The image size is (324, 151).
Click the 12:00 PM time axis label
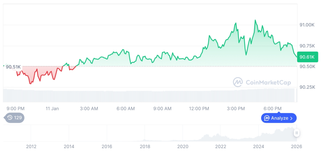click(199, 109)
